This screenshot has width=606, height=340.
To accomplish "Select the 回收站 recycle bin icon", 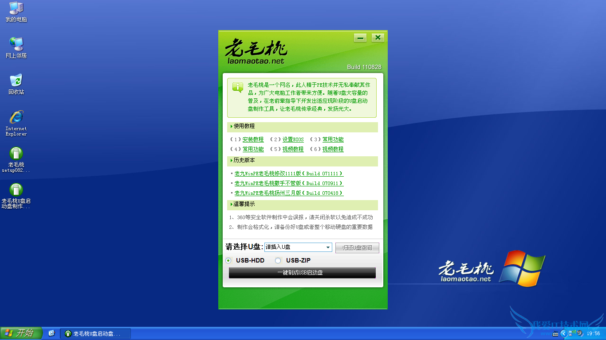I will [x=16, y=84].
